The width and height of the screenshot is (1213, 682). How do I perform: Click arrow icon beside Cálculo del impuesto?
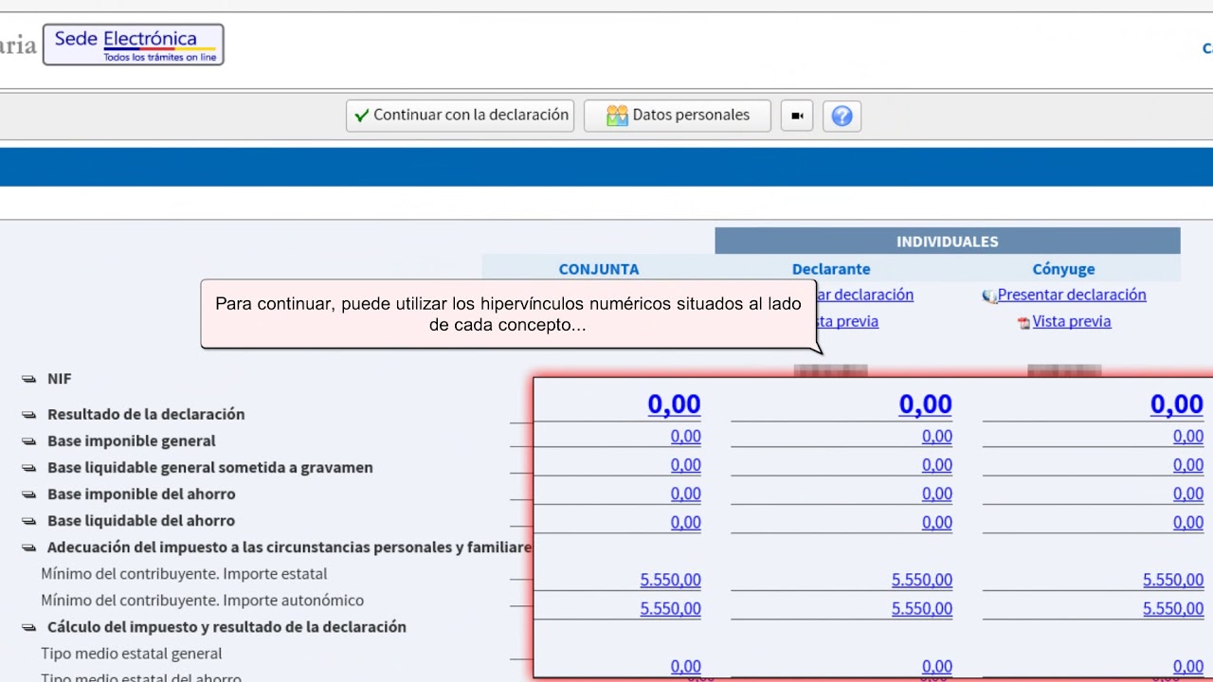[29, 627]
